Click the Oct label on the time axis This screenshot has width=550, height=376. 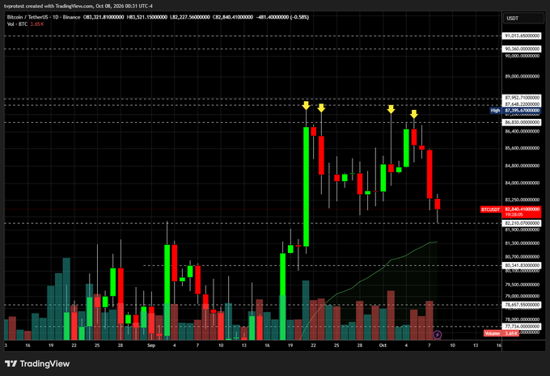point(383,345)
